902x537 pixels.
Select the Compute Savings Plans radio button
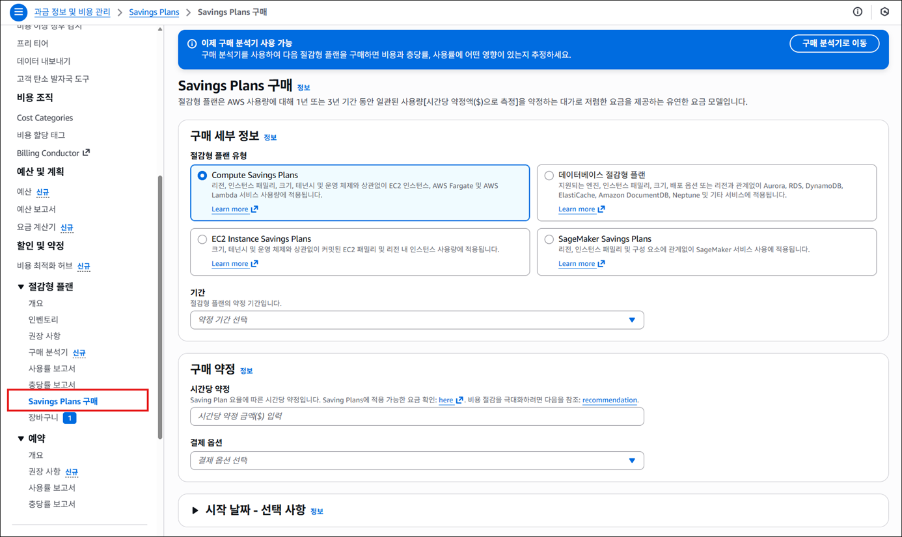pyautogui.click(x=202, y=176)
